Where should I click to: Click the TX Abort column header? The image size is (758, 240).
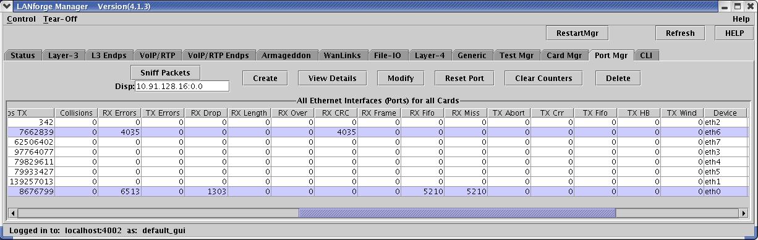tap(509, 113)
